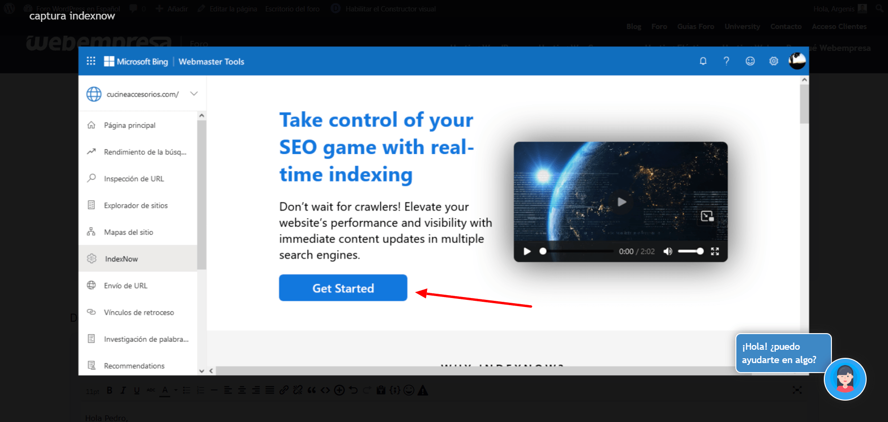Mute the video with speaker icon

tap(667, 251)
